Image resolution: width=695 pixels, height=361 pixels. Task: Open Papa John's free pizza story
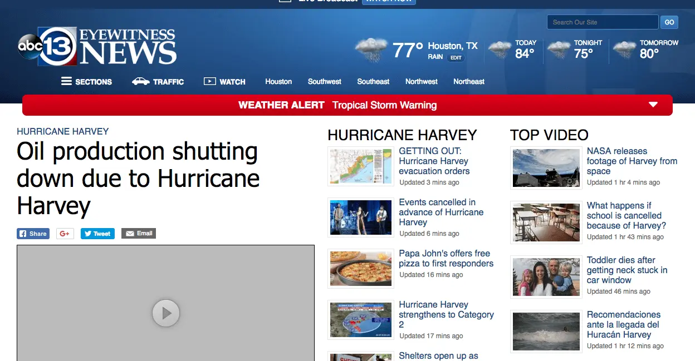446,259
